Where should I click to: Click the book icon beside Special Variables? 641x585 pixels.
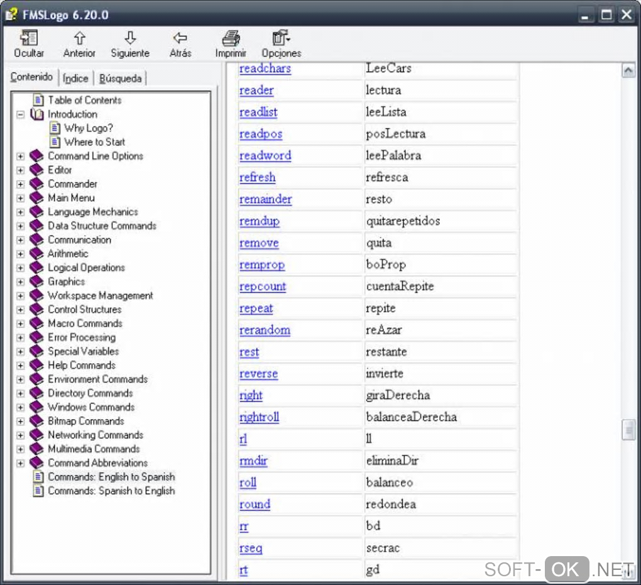point(37,351)
